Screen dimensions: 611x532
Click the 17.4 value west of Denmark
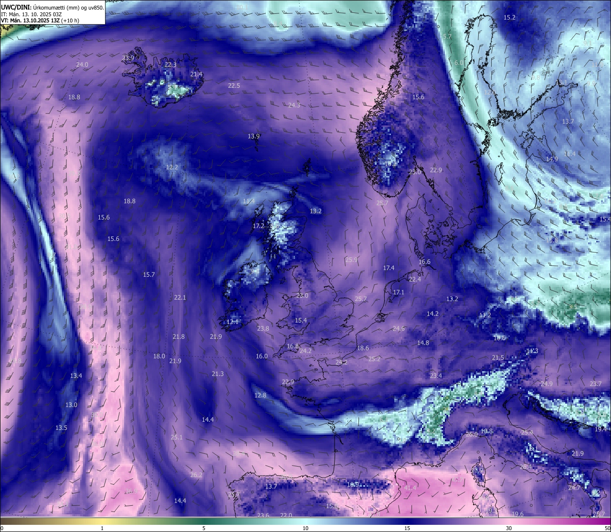point(389,268)
